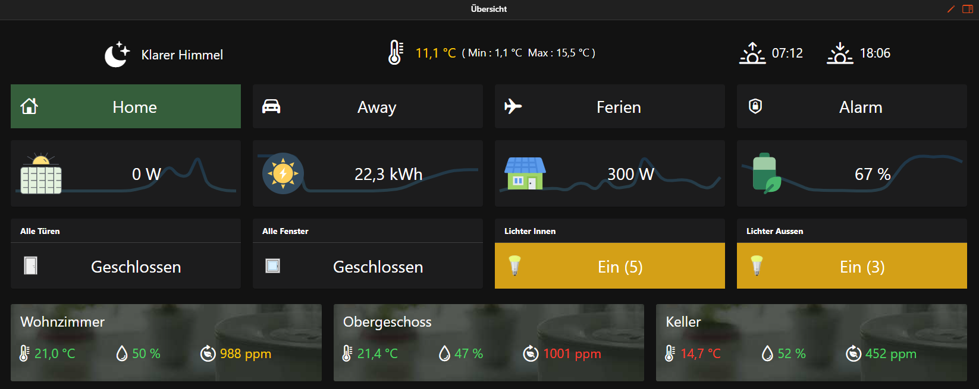Open Alle Fenster Geschlossen status
Viewport: 979px width, 389px height.
click(x=368, y=265)
